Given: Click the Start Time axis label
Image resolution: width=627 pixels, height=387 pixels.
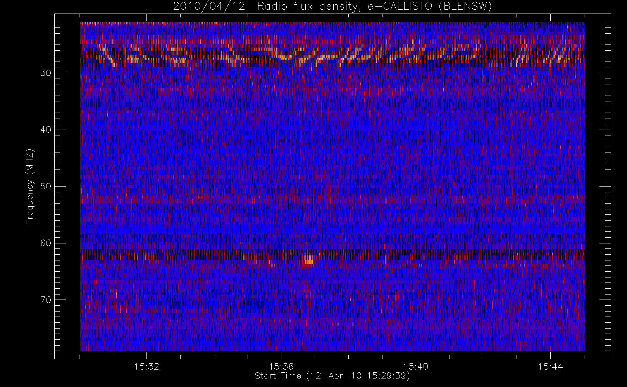Looking at the screenshot, I should (332, 376).
